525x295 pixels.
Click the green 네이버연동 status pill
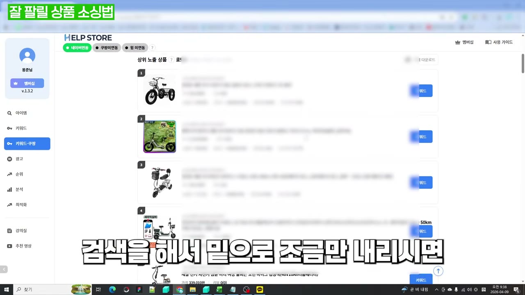pyautogui.click(x=77, y=48)
